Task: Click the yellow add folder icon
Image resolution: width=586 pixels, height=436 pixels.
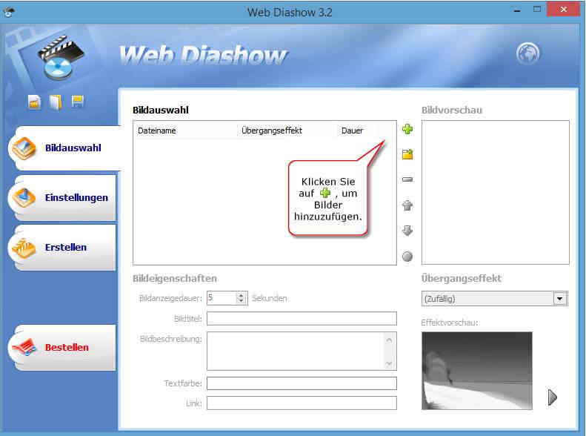Action: 407,154
